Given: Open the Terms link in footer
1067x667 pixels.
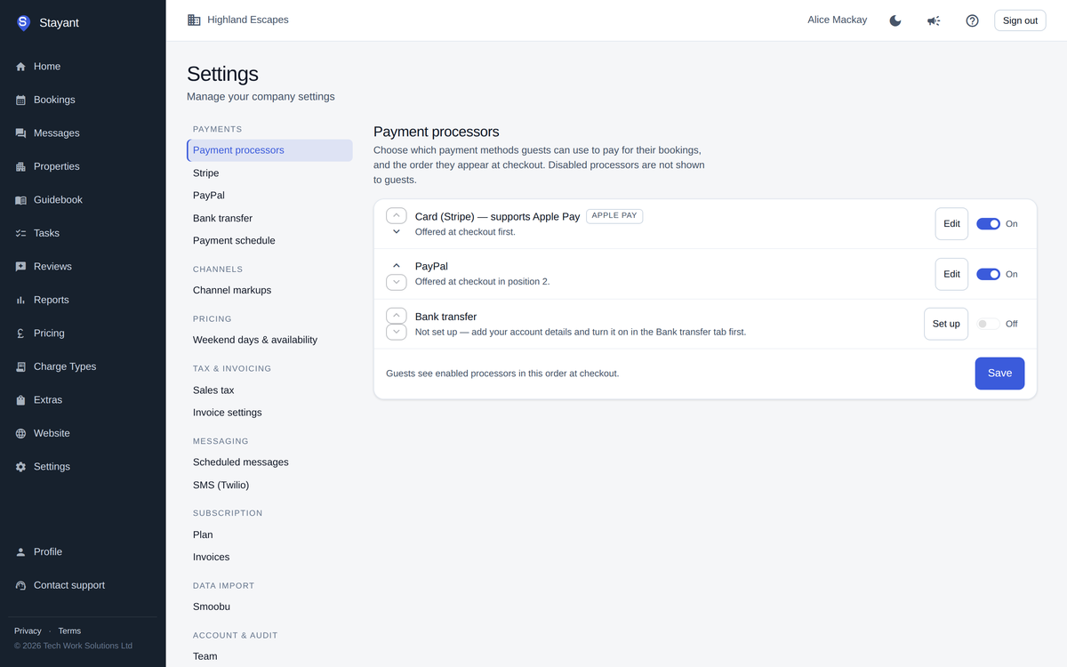Looking at the screenshot, I should click(69, 631).
